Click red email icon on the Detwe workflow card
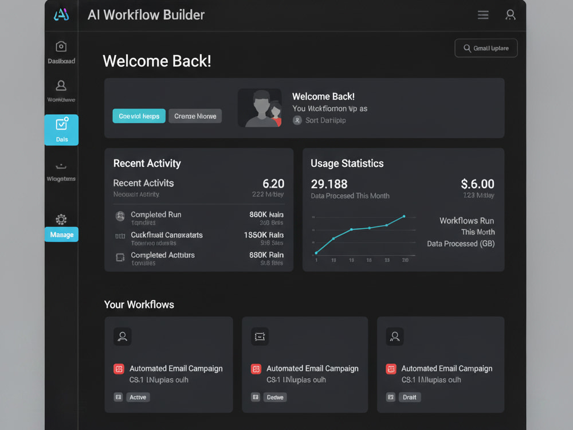Viewport: 573px width, 430px height. (256, 369)
